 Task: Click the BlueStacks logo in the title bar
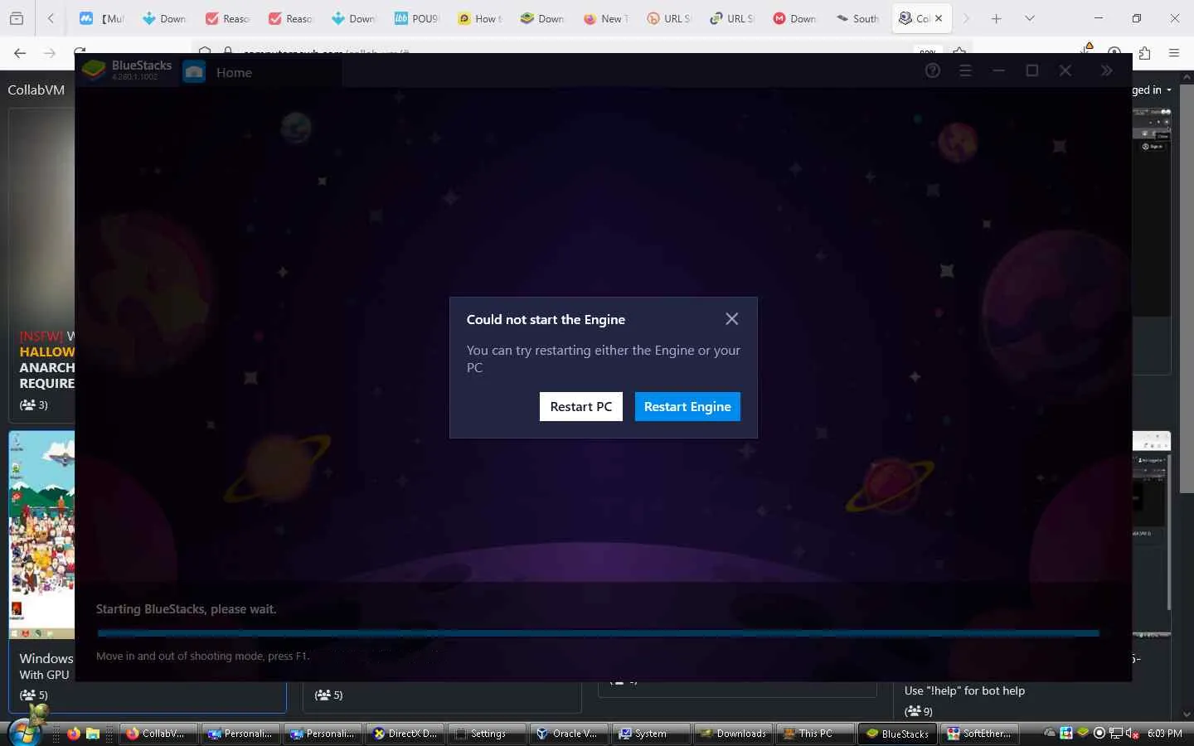coord(94,71)
